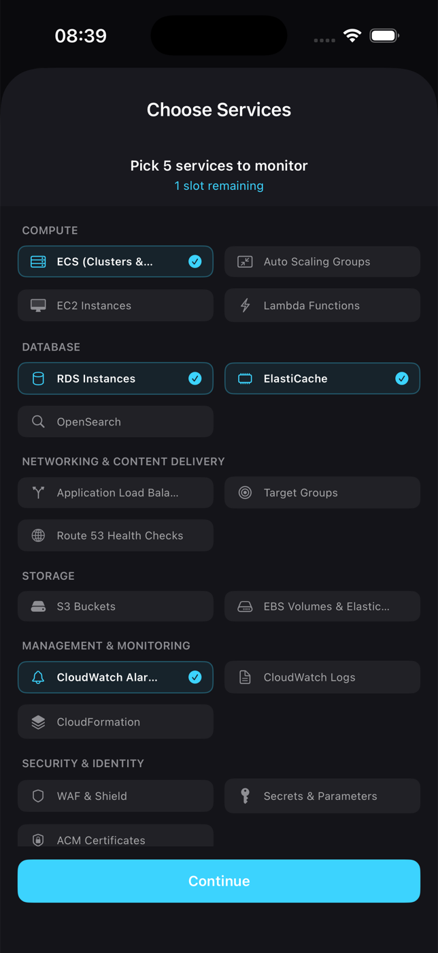Uncheck the CloudWatch Alarms checkmark badge
This screenshot has height=953, width=438.
(195, 677)
